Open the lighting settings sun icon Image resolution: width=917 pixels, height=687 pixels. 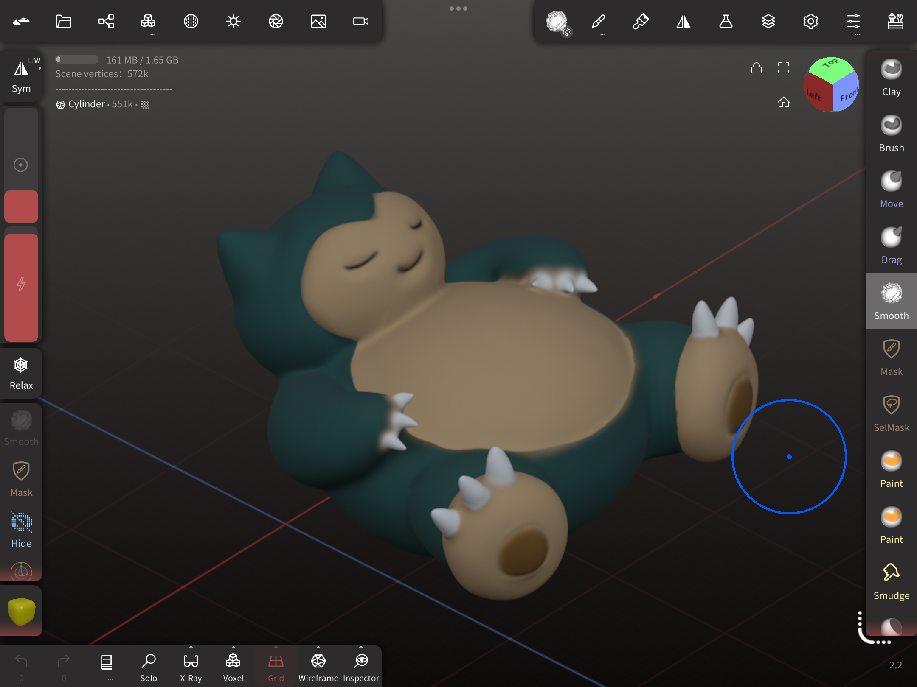pos(233,21)
